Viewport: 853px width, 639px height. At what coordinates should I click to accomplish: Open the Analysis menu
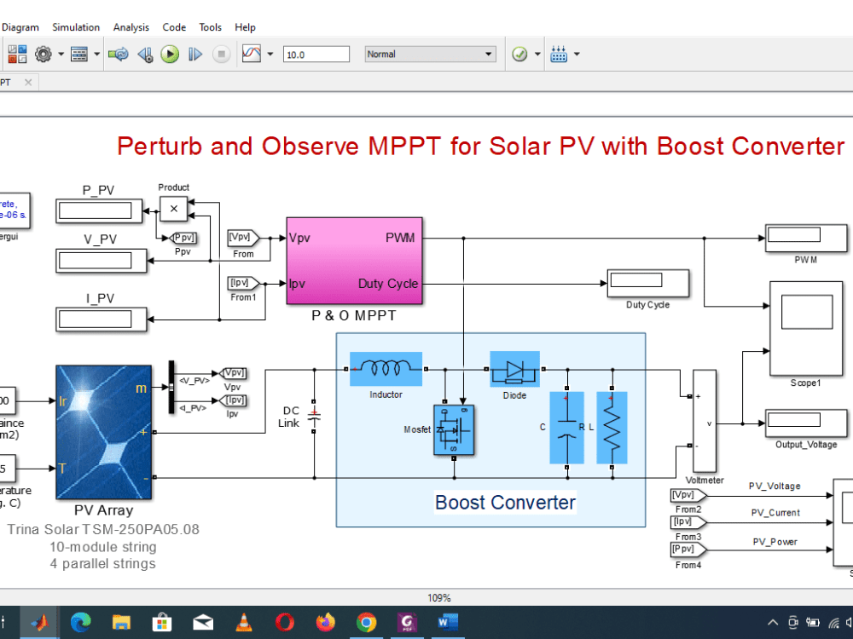[131, 26]
